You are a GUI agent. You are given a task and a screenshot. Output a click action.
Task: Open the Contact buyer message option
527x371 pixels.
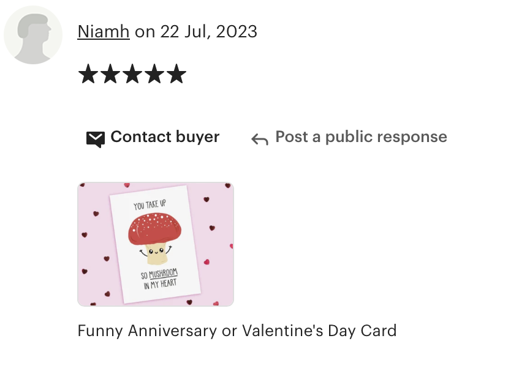tap(153, 137)
